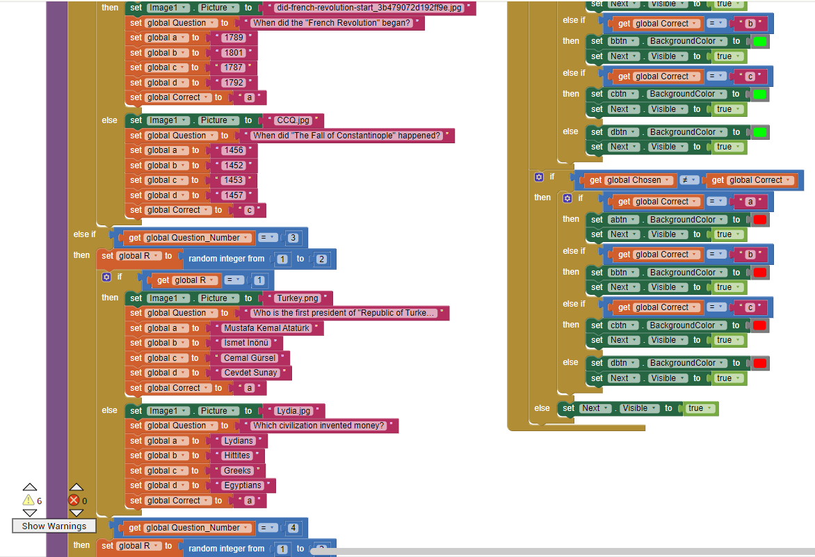815x557 pixels.
Task: Click the '1' number field in the random integer block
Action: click(282, 258)
